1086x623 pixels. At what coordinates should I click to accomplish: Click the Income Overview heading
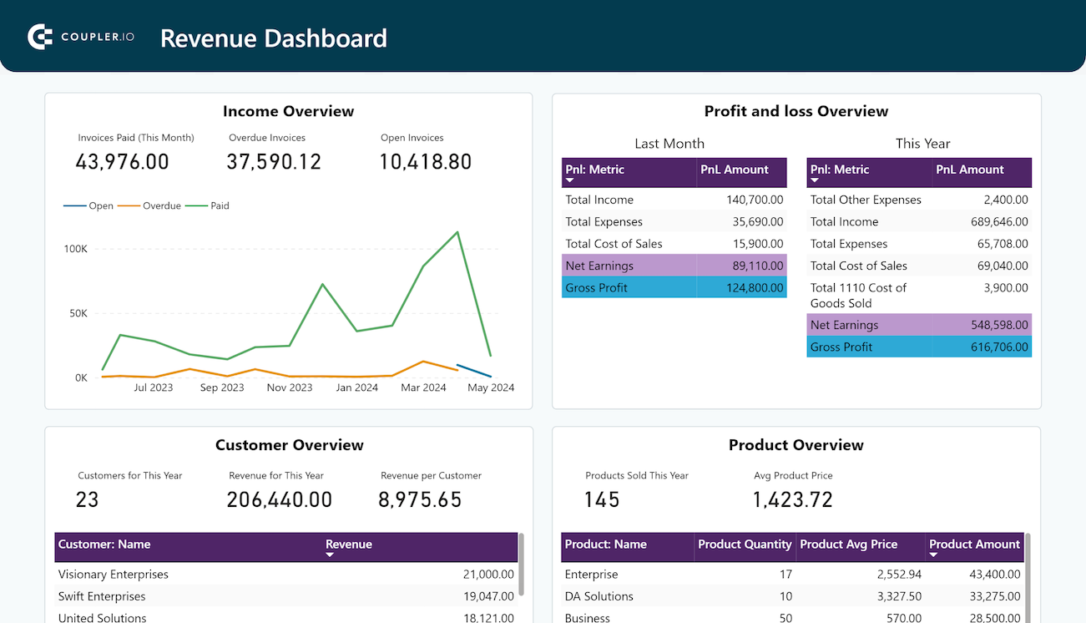[x=289, y=111]
